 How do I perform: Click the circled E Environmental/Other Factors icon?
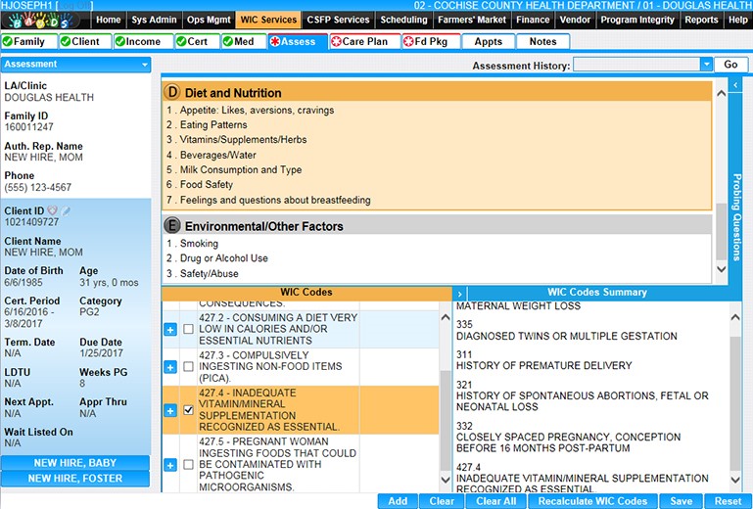click(172, 226)
